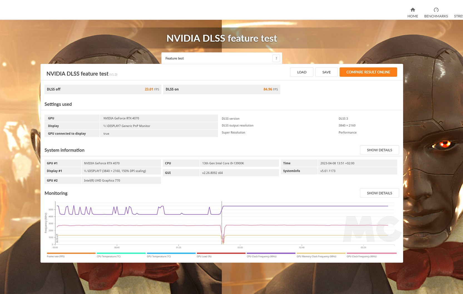The image size is (463, 294).
Task: Click the question mark help icon
Action: [276, 58]
